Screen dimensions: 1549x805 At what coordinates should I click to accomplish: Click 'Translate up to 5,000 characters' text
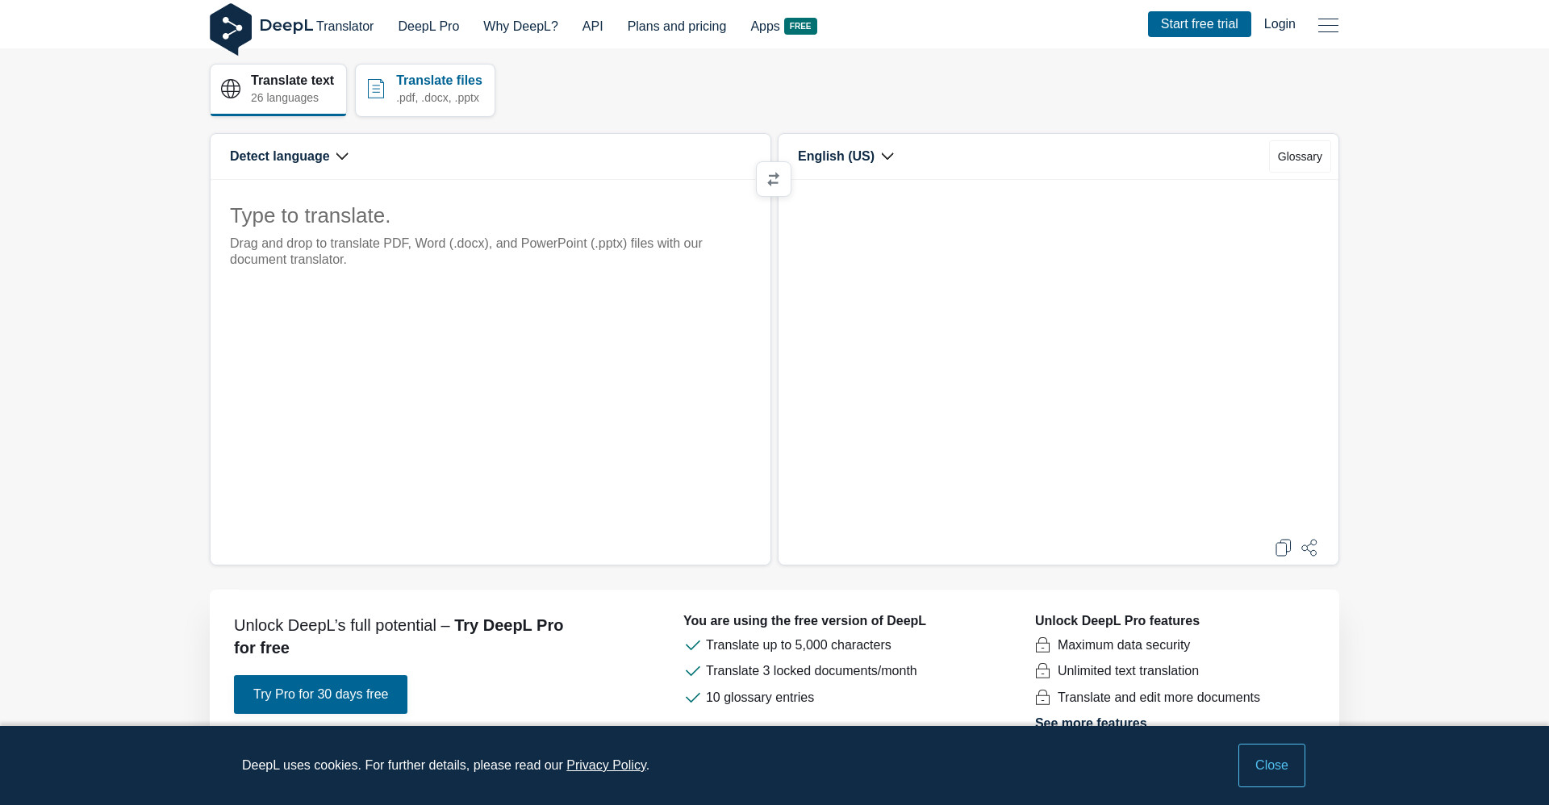point(799,645)
